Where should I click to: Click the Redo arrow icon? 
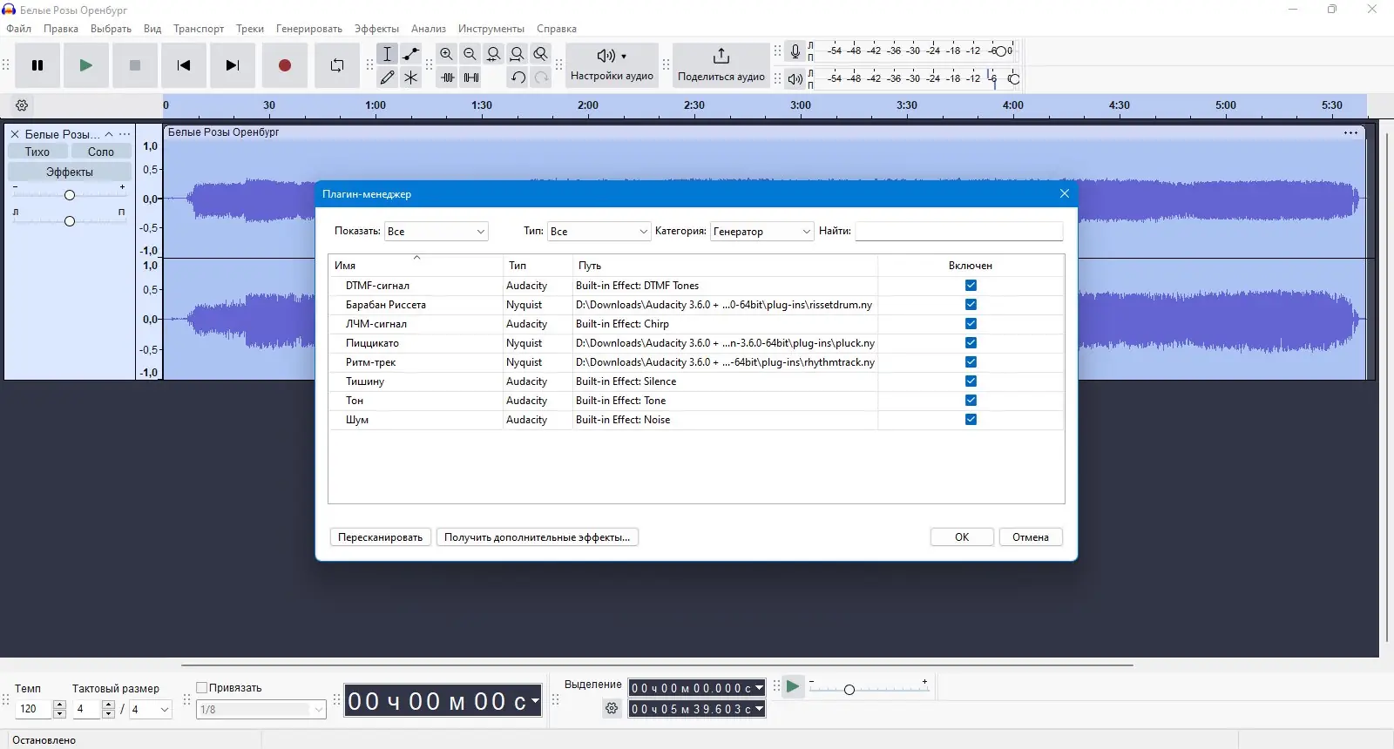541,78
